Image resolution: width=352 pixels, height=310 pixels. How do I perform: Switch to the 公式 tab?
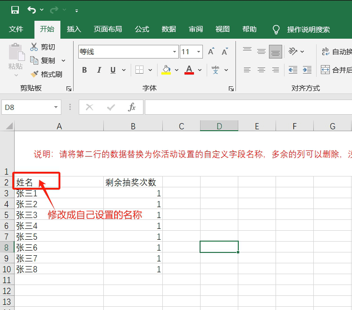142,29
